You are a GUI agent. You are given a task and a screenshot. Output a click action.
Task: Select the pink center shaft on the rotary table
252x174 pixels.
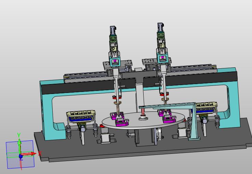[143, 112]
